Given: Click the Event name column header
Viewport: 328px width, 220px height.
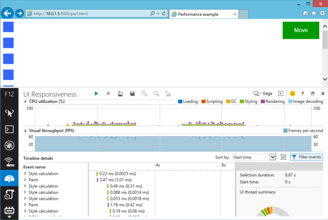Looking at the screenshot, I should point(34,167).
